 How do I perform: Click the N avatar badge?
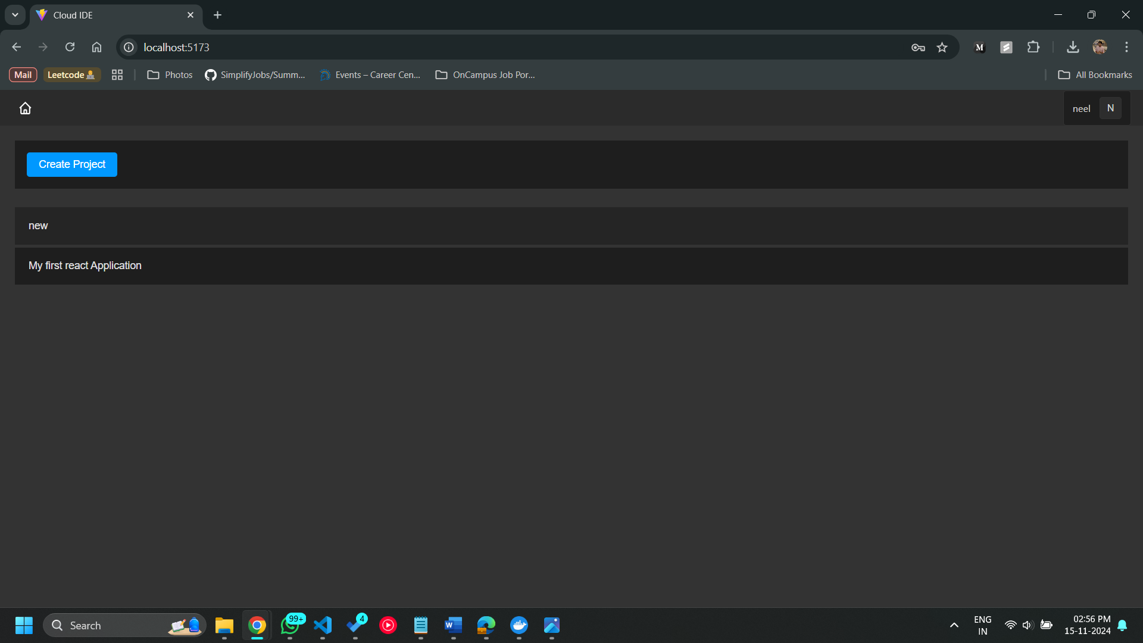[x=1110, y=108]
